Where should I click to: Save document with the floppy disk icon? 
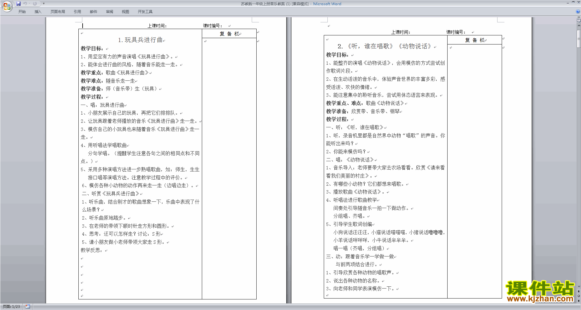pyautogui.click(x=18, y=4)
